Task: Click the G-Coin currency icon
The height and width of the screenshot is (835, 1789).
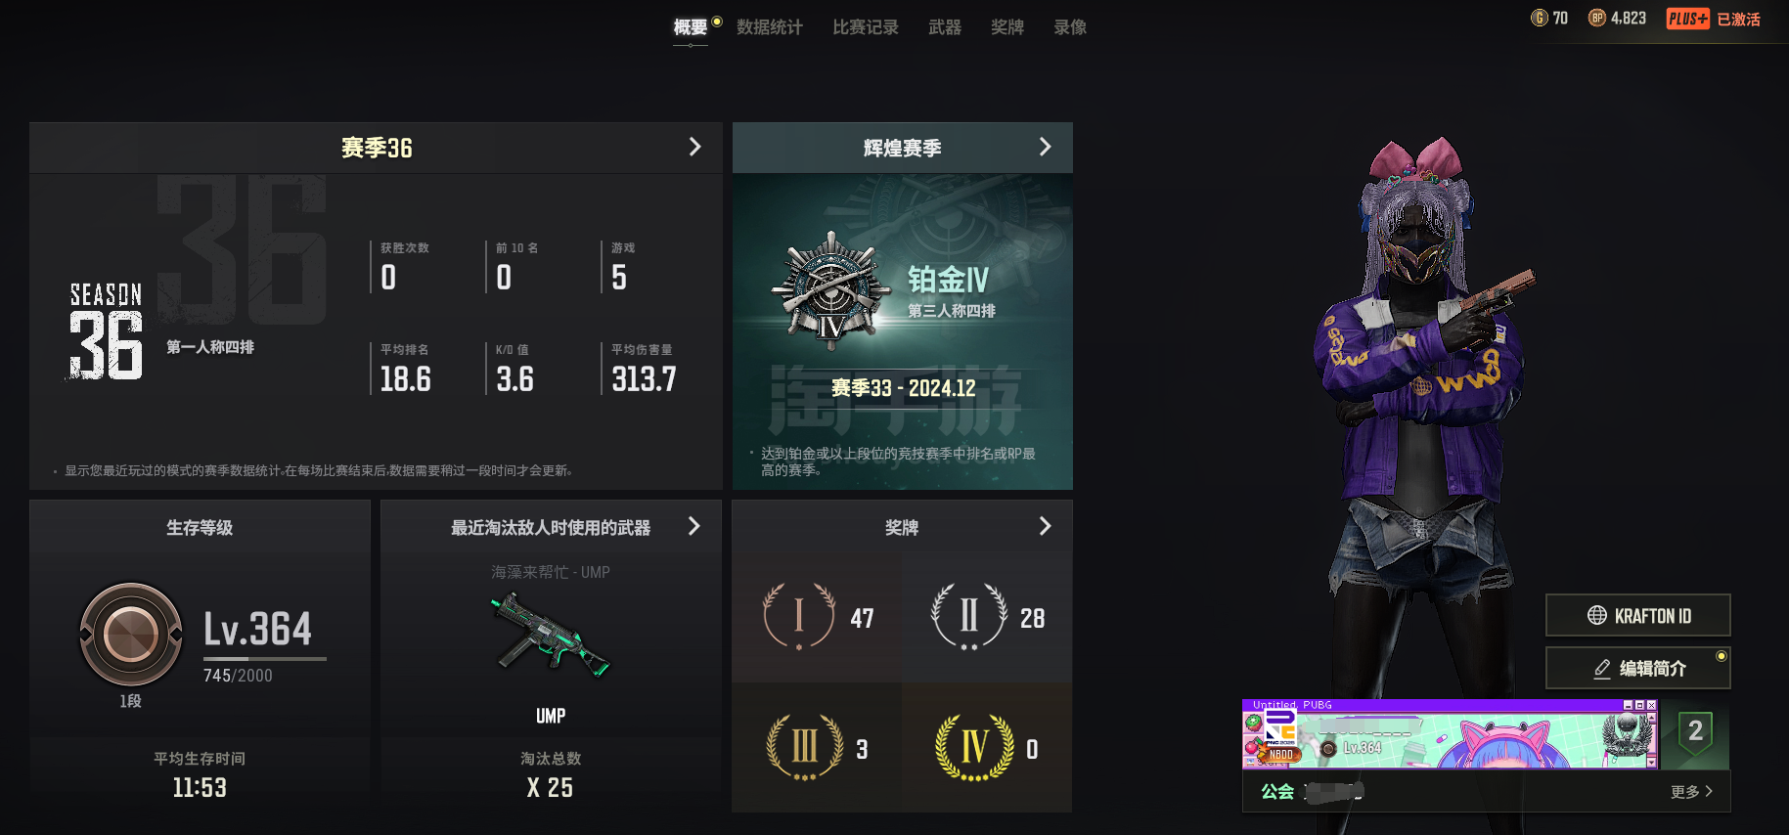Action: coord(1540,18)
